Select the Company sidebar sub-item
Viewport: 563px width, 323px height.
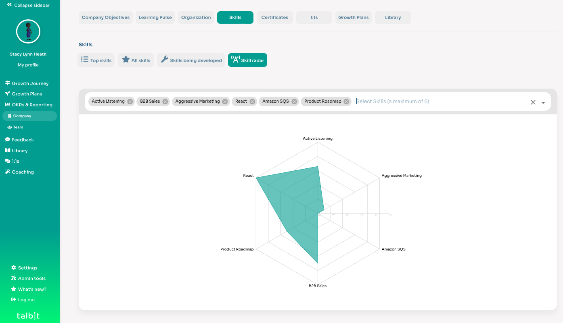(x=29, y=116)
